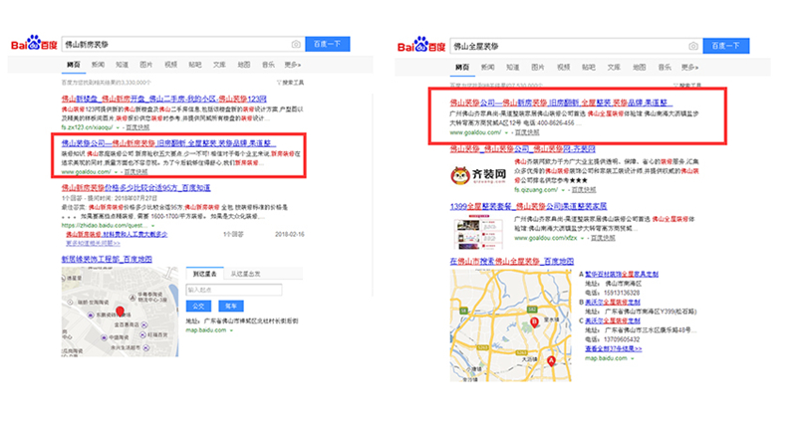
Task: Select the 新闻 tab on the right page
Action: [x=487, y=67]
